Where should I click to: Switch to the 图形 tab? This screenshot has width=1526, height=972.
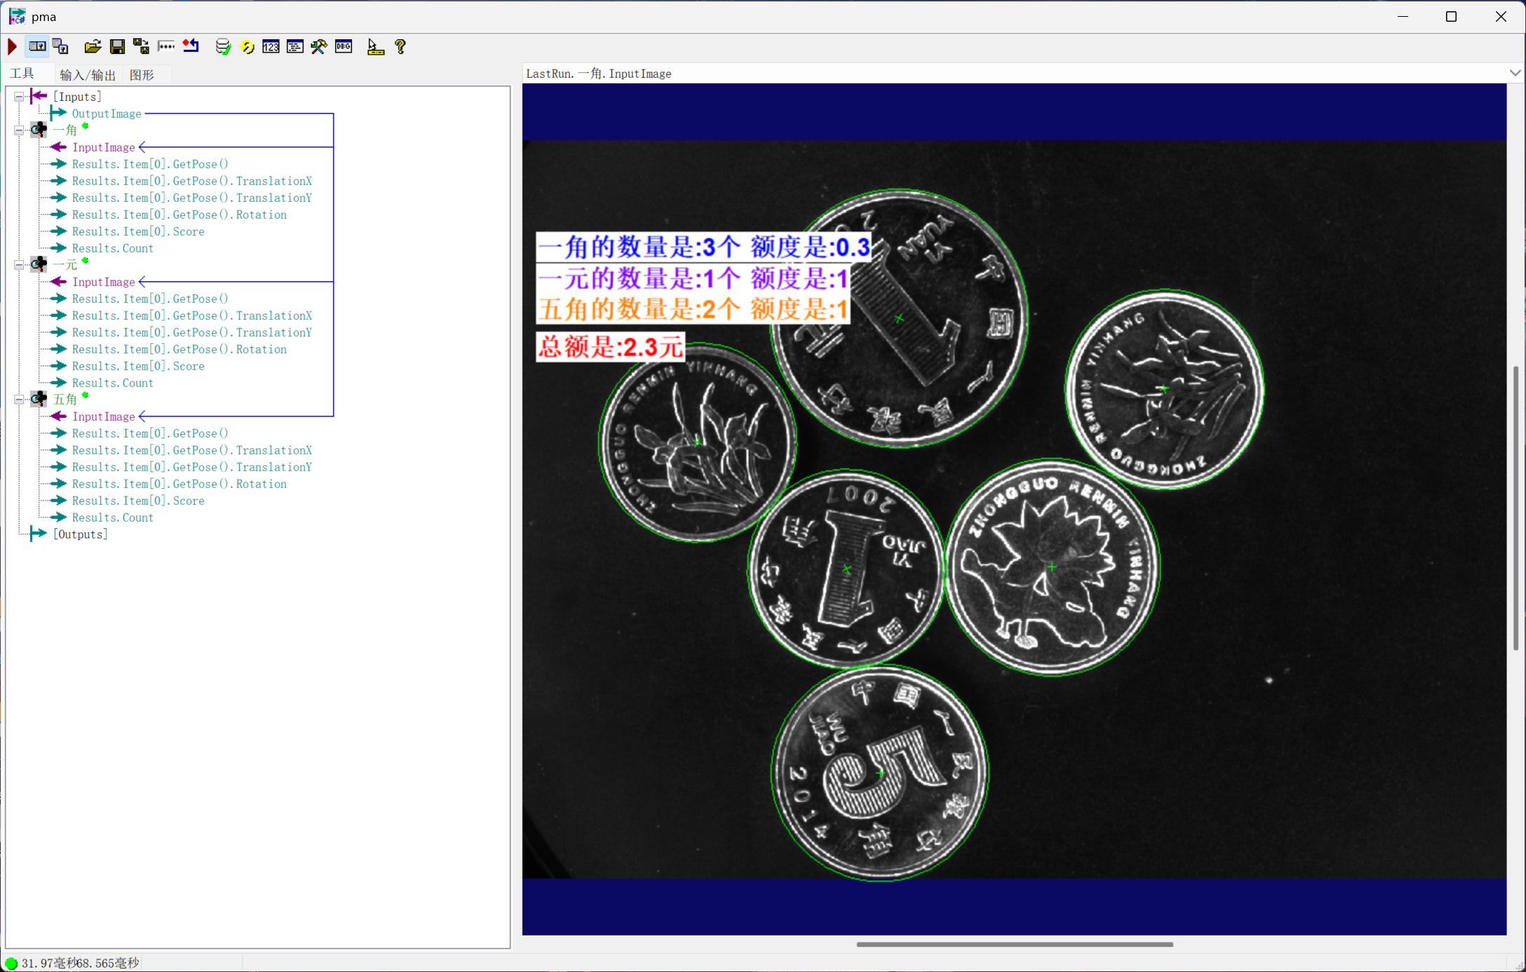click(x=142, y=75)
